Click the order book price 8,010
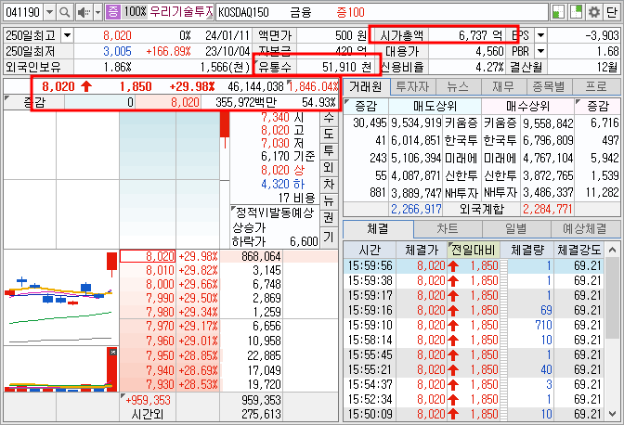The image size is (624, 425). click(x=148, y=270)
